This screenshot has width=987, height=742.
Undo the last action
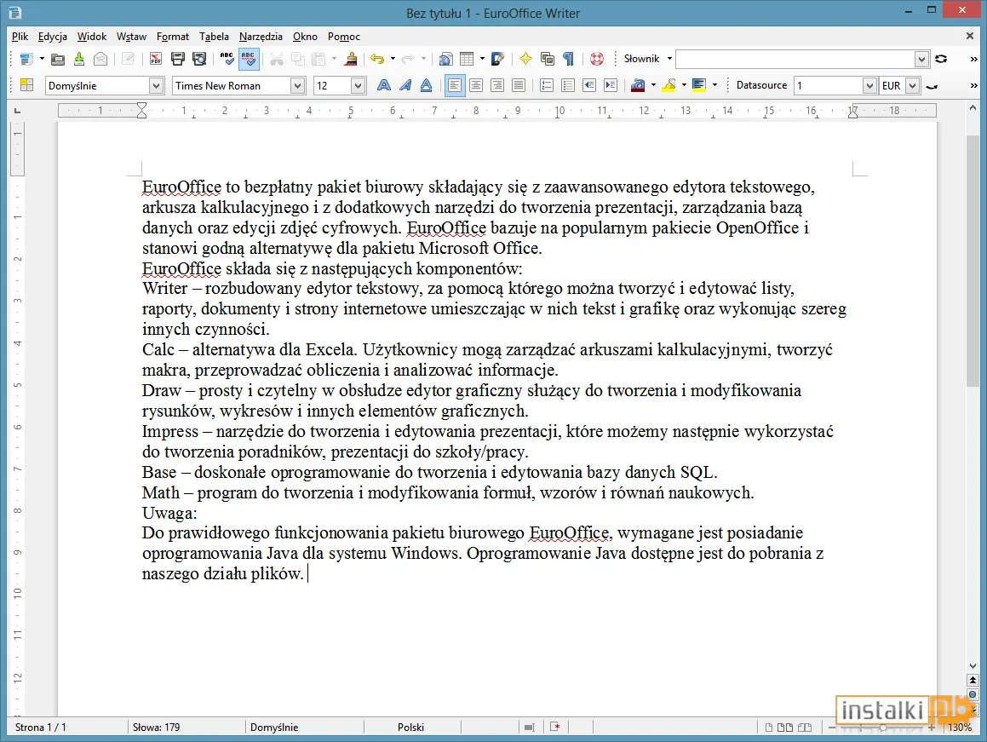[x=377, y=59]
